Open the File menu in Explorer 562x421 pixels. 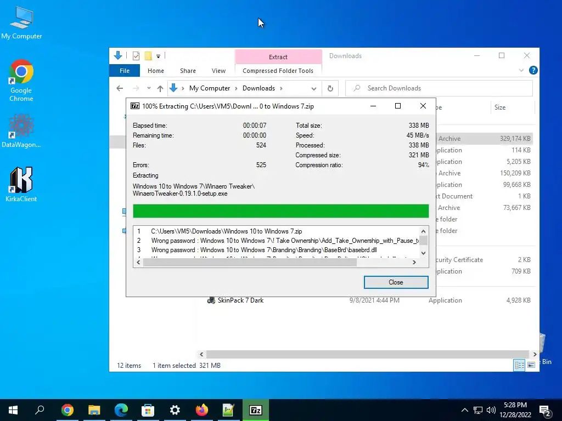pos(125,71)
